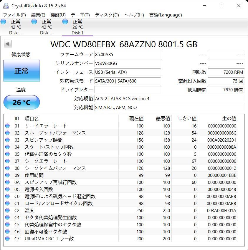Screen dimensions: 248x250
Task: Click the CrystalDiskInfo title bar icon
Action: [6, 5]
